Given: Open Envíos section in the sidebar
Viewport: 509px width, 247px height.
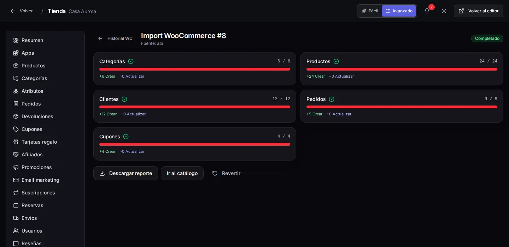Looking at the screenshot, I should point(45,218).
